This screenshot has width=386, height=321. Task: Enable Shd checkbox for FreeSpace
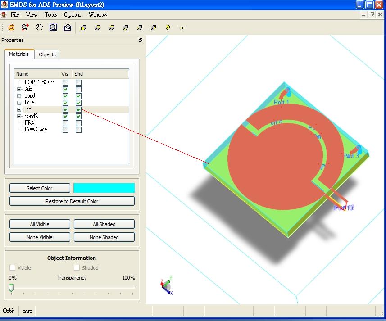pyautogui.click(x=78, y=130)
